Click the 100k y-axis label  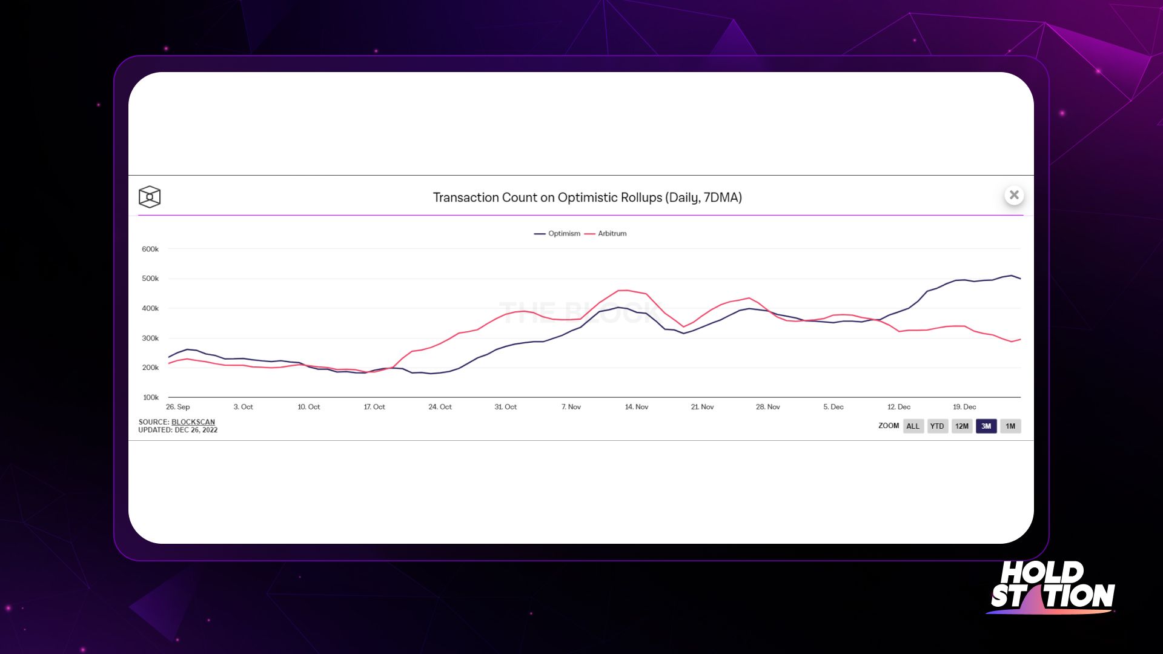pos(151,397)
